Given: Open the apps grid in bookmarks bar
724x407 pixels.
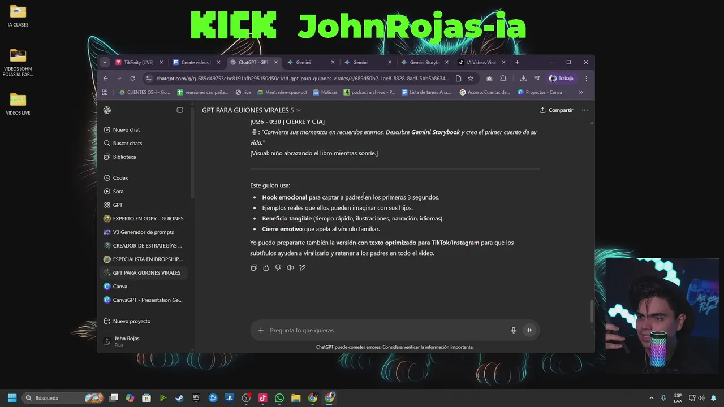Looking at the screenshot, I should tap(105, 92).
